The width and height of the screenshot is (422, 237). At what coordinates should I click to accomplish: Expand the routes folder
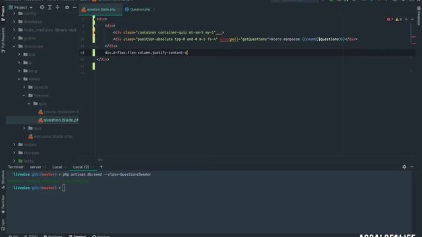point(15,145)
